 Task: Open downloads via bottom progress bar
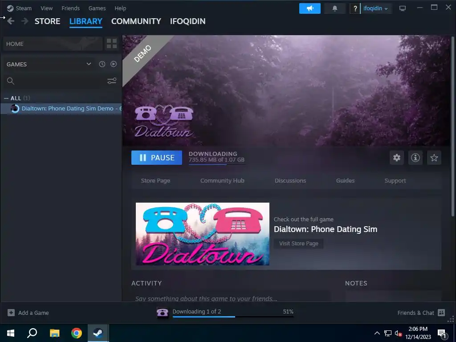pyautogui.click(x=233, y=317)
